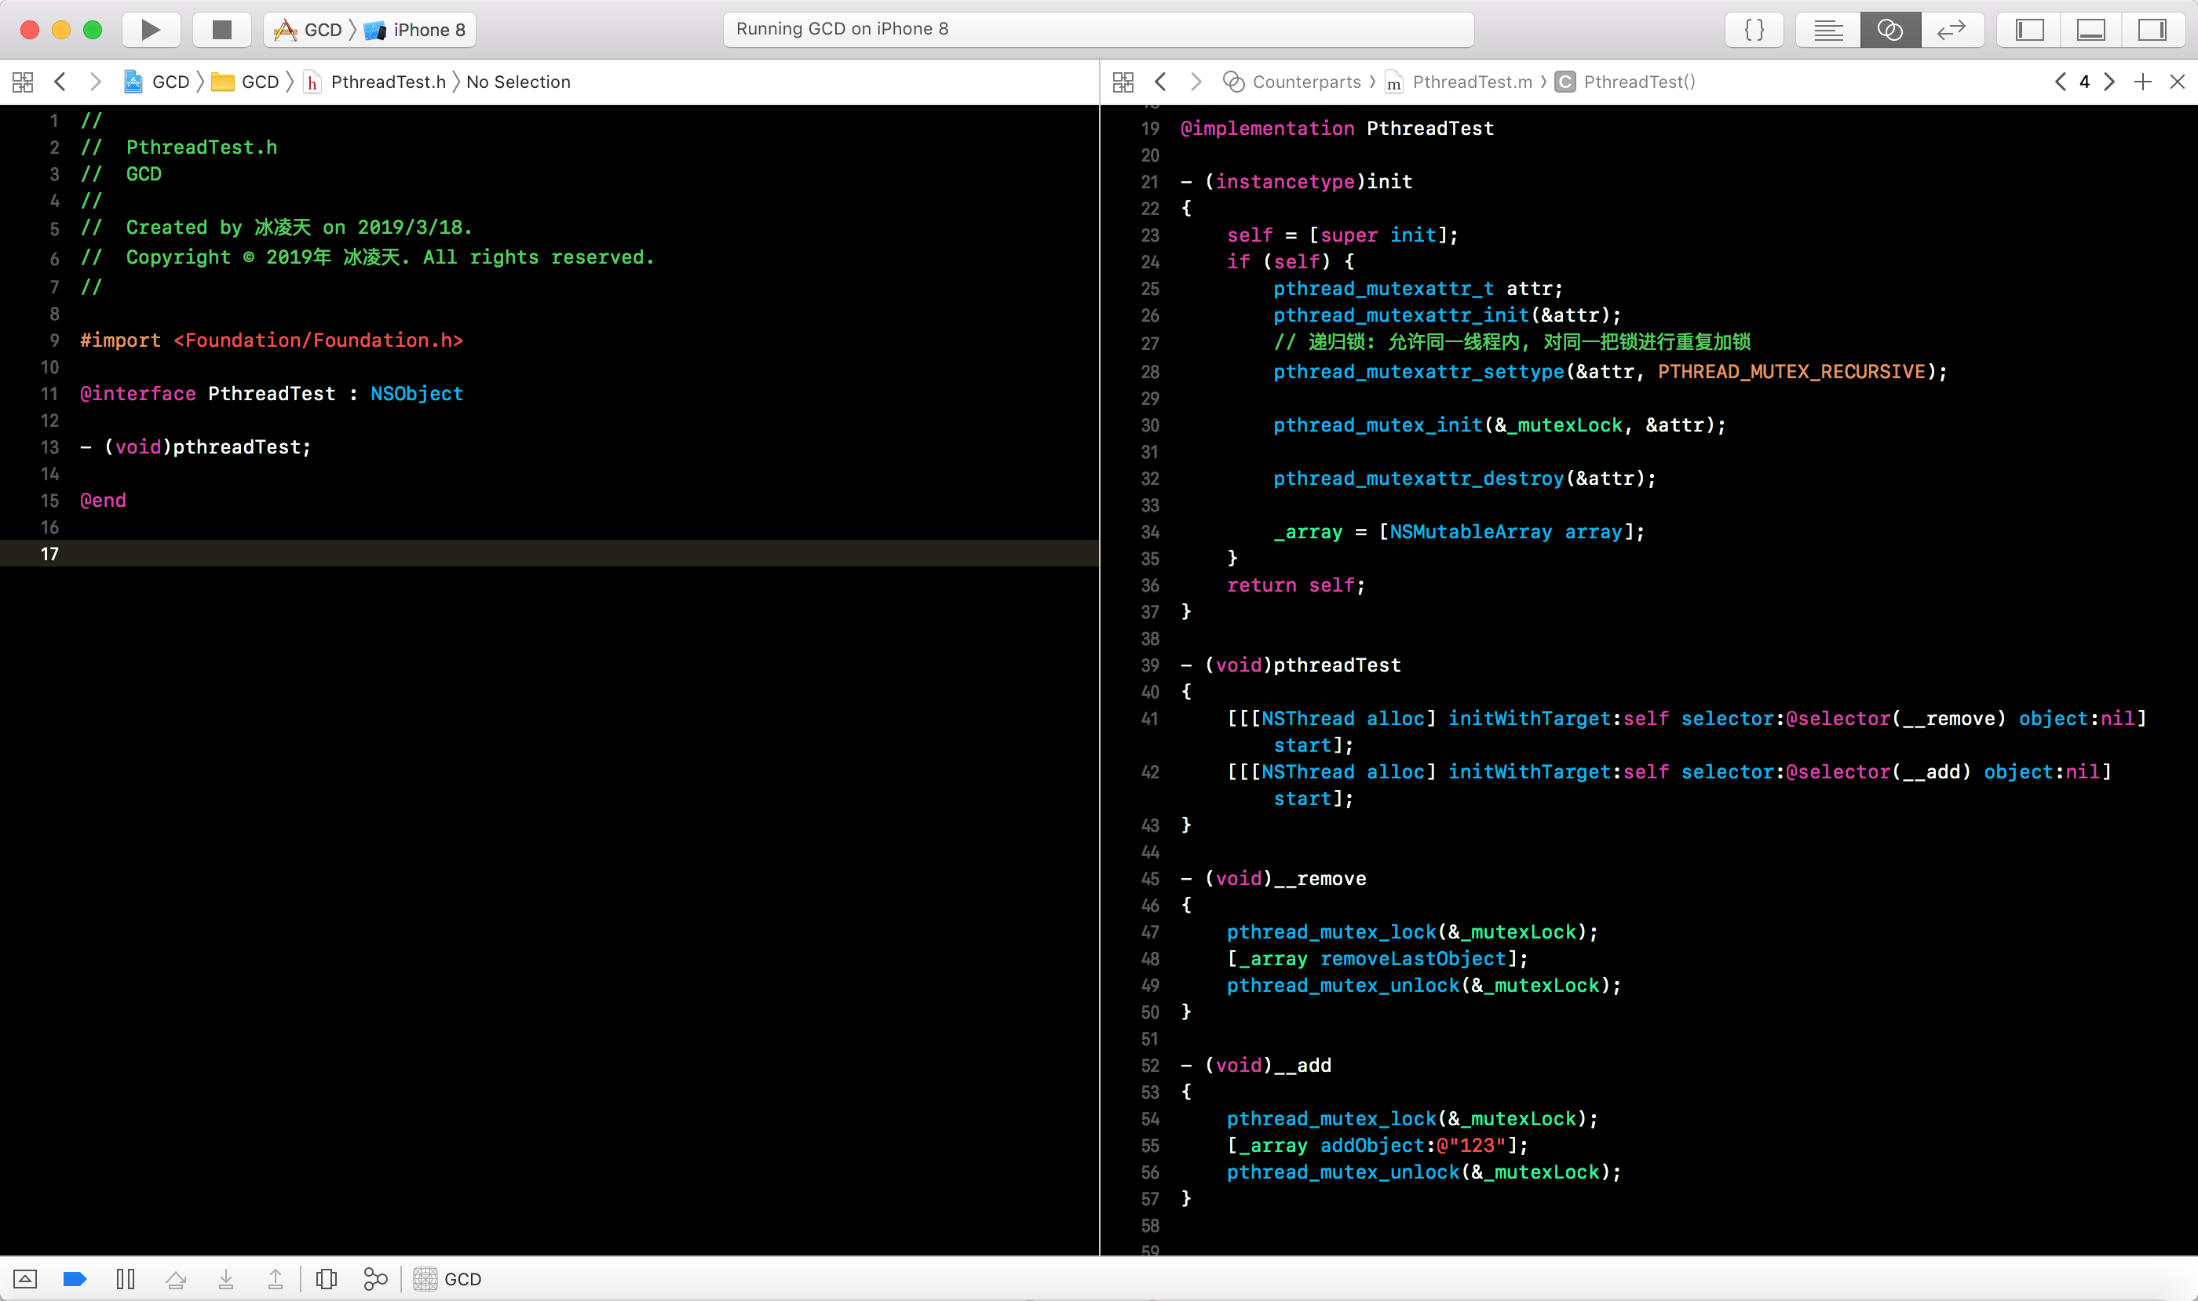Screen dimensions: 2198x1301
Task: Switch to the Standard editor
Action: coord(1827,30)
